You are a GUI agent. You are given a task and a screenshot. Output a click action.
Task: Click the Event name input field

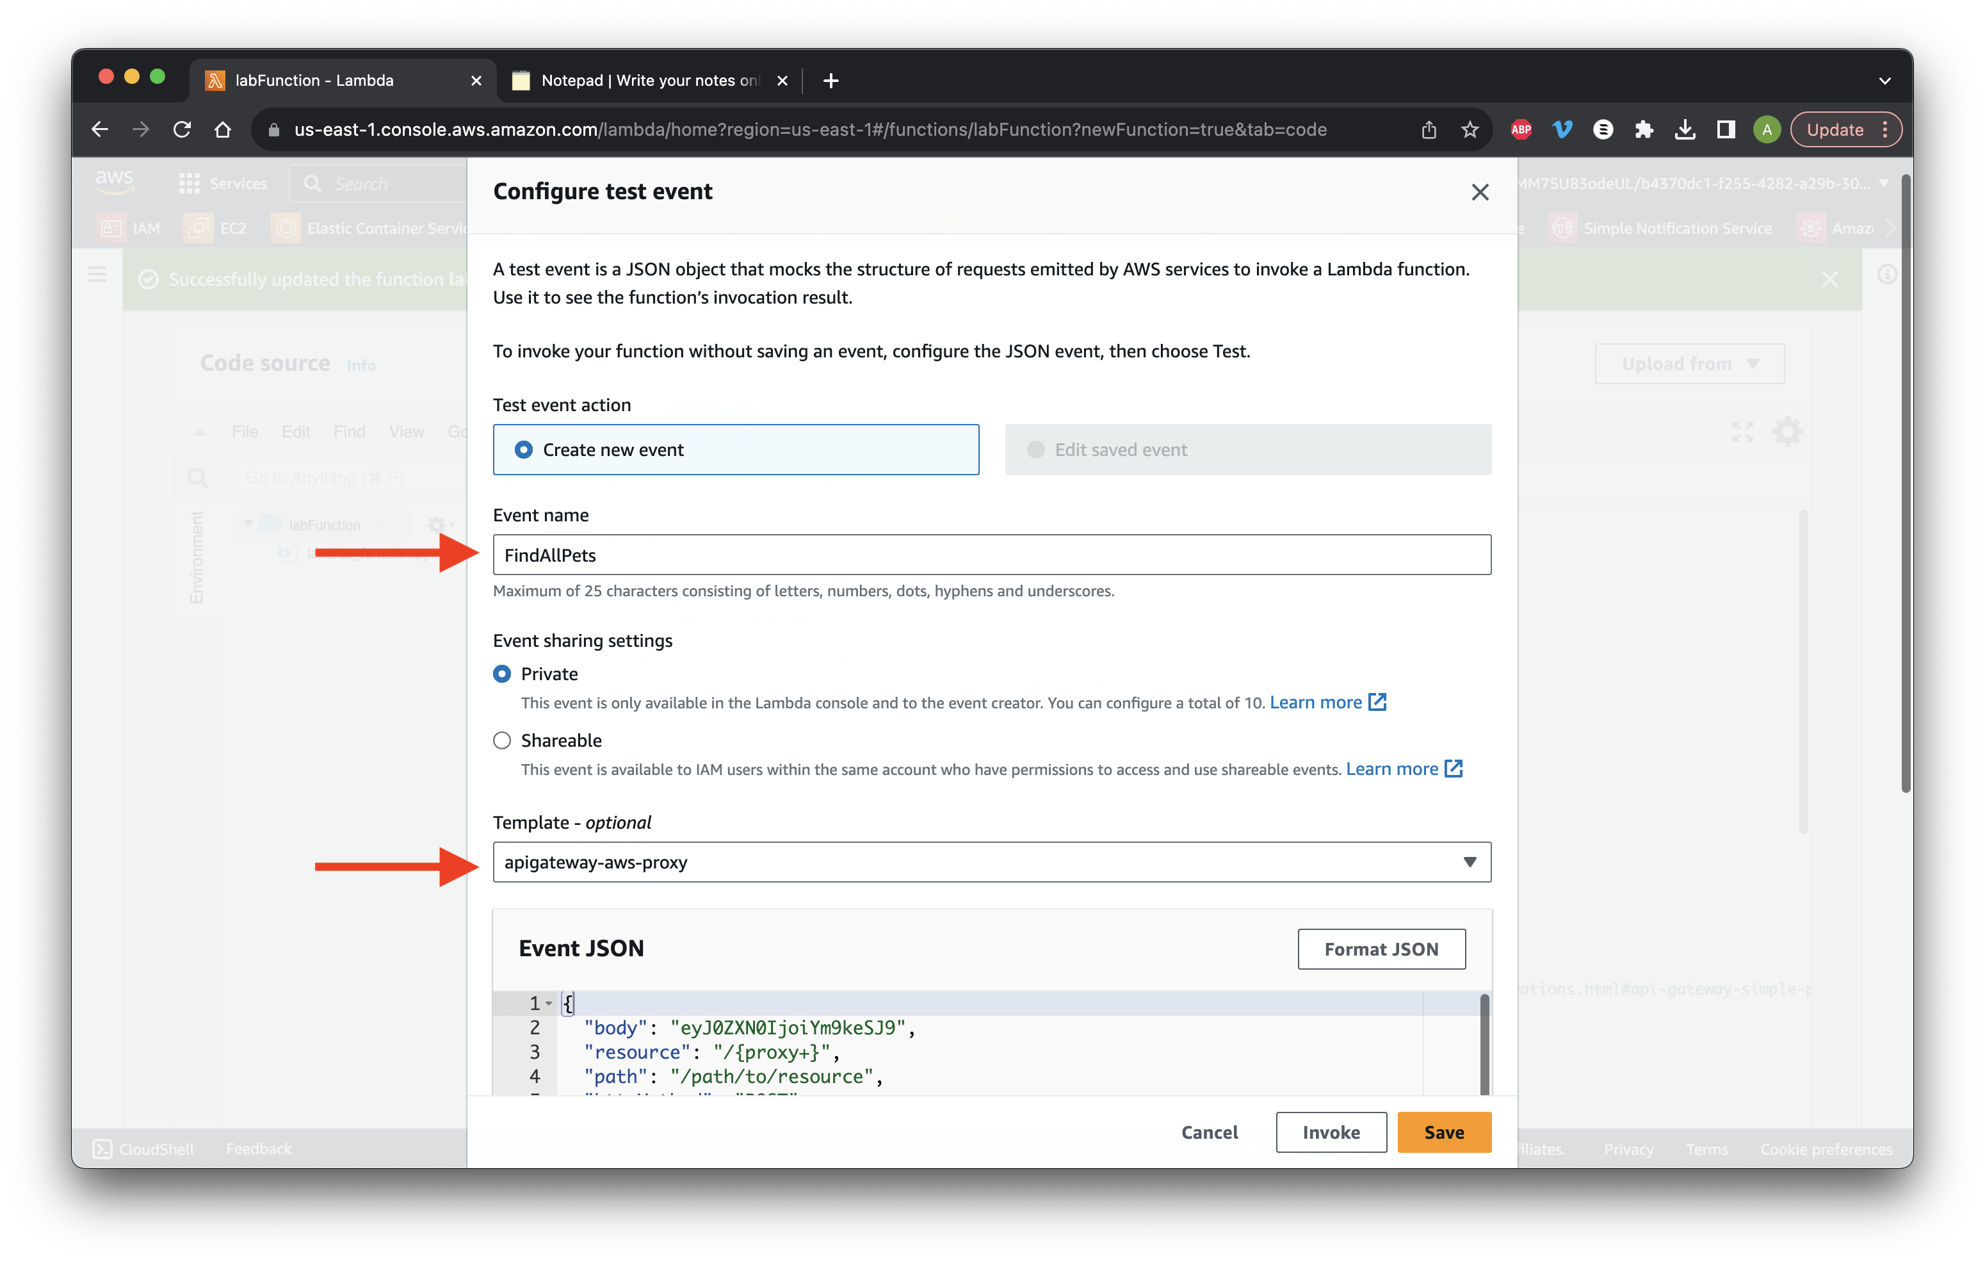(x=992, y=555)
